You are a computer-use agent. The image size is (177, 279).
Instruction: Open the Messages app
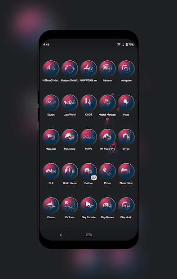click(51, 137)
